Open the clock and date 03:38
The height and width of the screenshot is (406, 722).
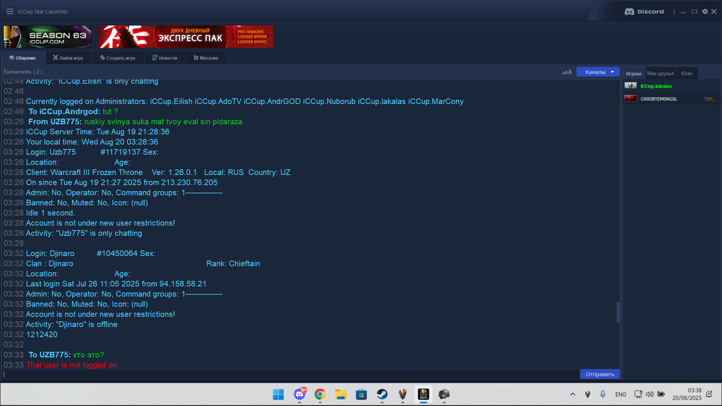(x=687, y=394)
